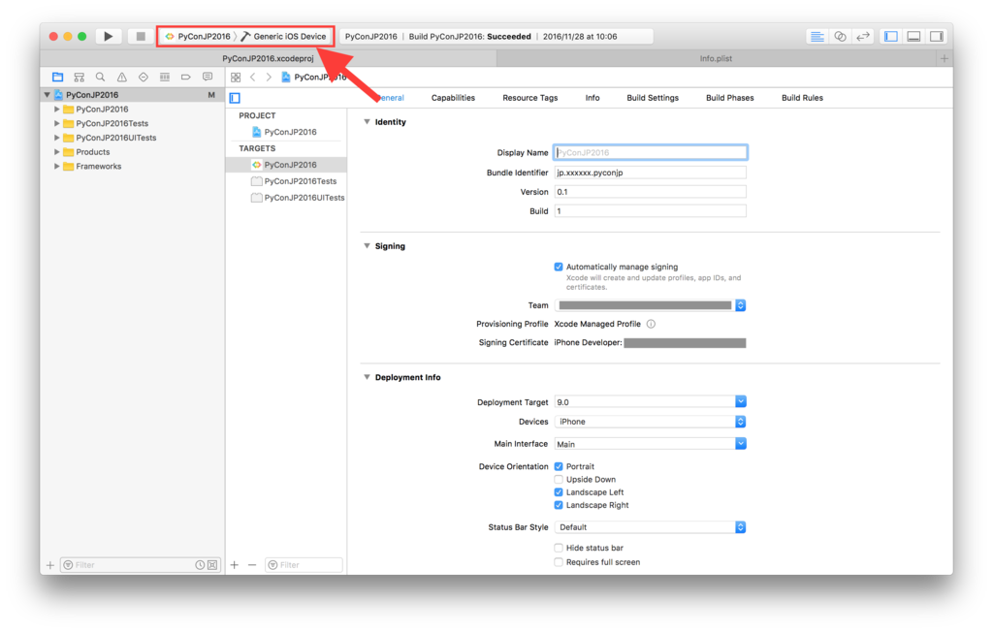Viewport: 993px width, 632px height.
Task: Open the Find navigator
Action: tap(100, 78)
